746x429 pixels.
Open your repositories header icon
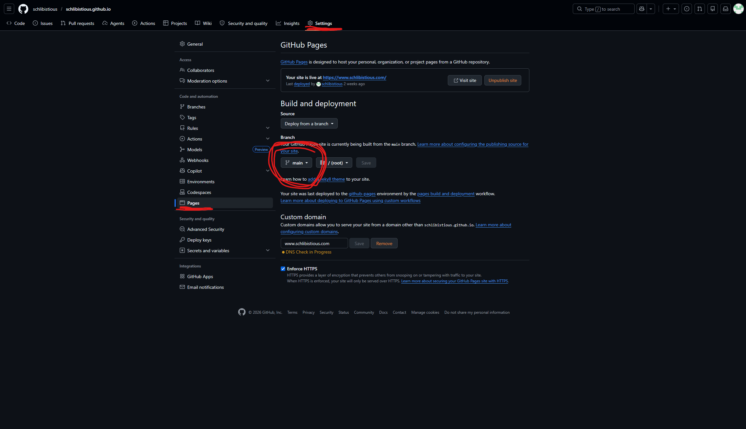pyautogui.click(x=712, y=9)
